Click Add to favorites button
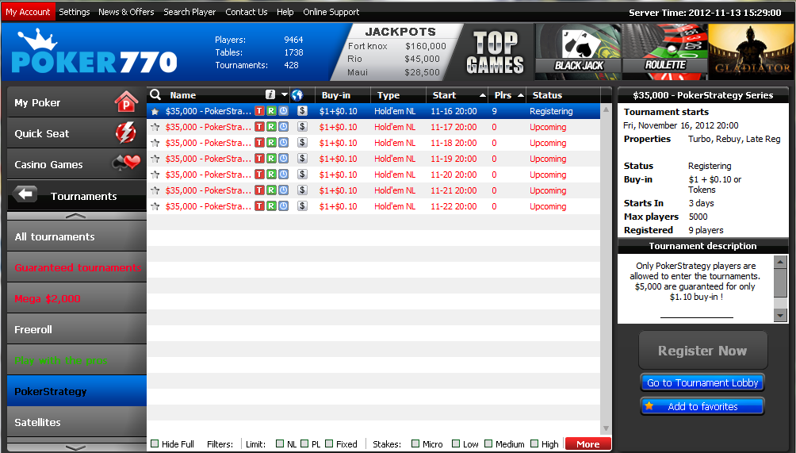796x453 pixels. pos(702,406)
